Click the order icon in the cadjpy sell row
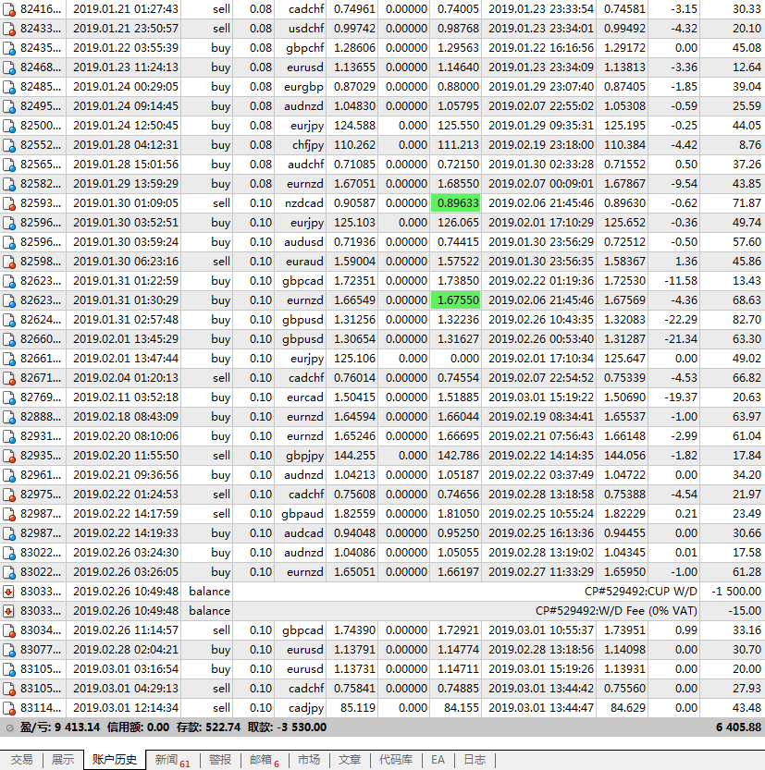 pos(9,708)
